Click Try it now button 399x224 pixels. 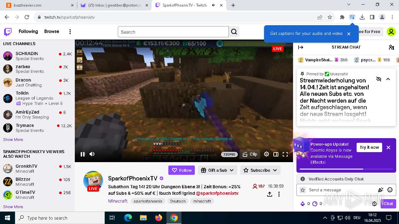[x=369, y=147]
